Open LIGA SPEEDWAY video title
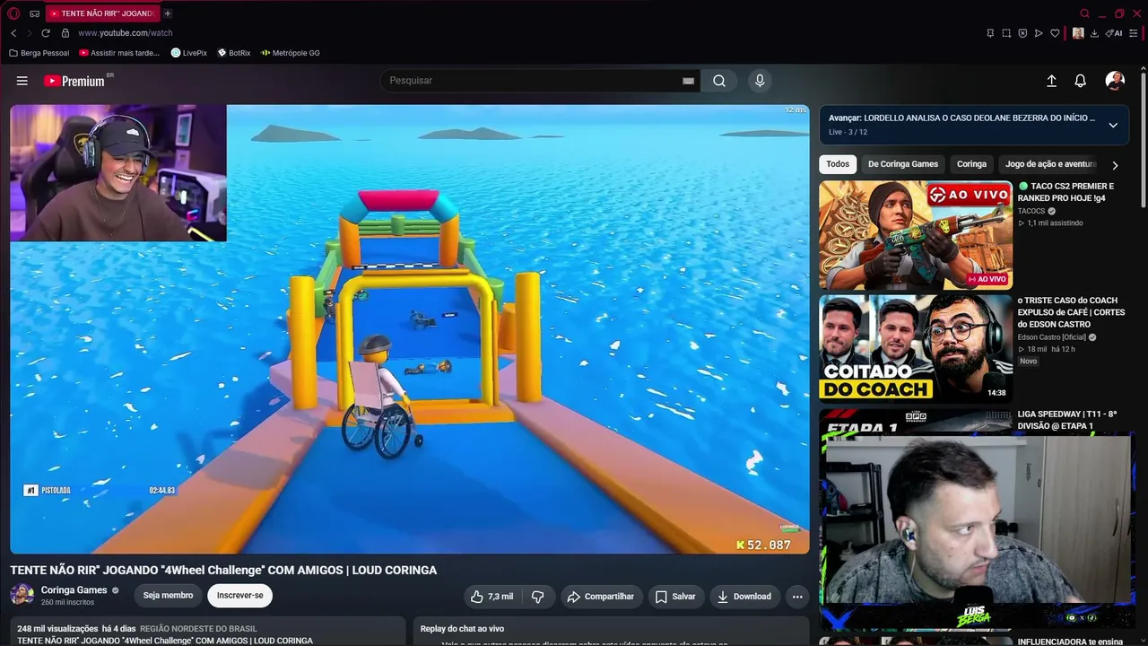Image resolution: width=1148 pixels, height=646 pixels. 1067,420
